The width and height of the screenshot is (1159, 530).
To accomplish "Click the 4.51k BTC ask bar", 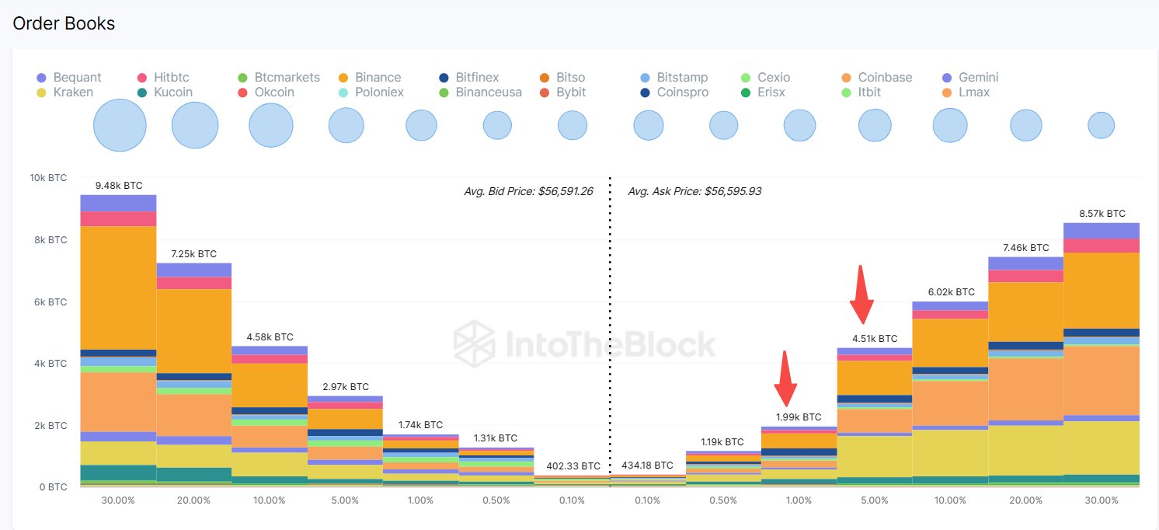I will tap(875, 417).
